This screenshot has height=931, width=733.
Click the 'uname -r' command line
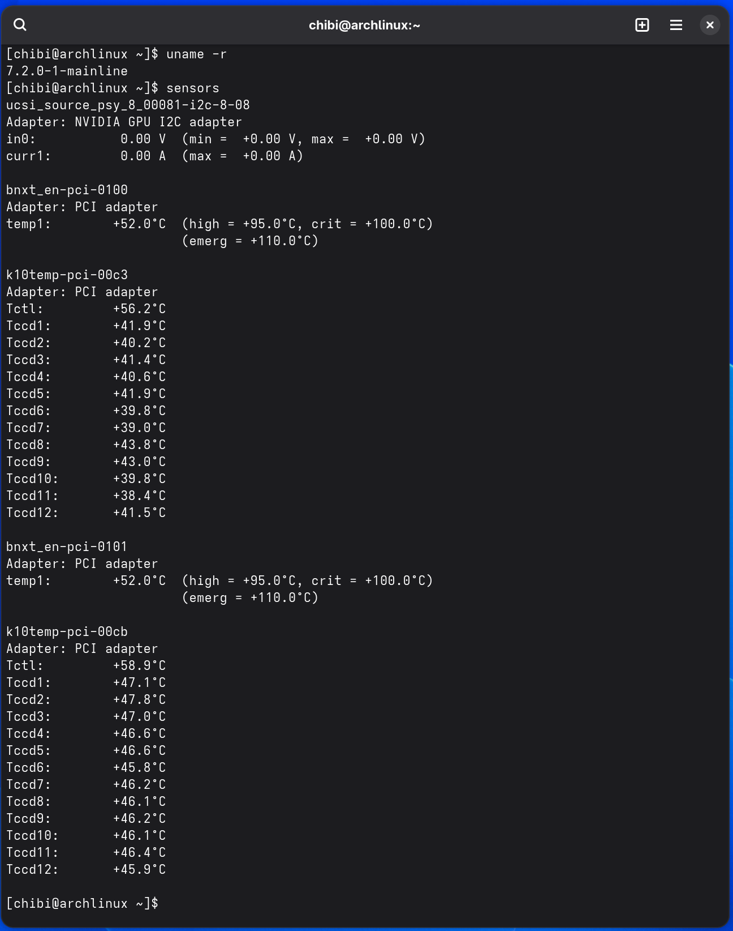[x=117, y=54]
